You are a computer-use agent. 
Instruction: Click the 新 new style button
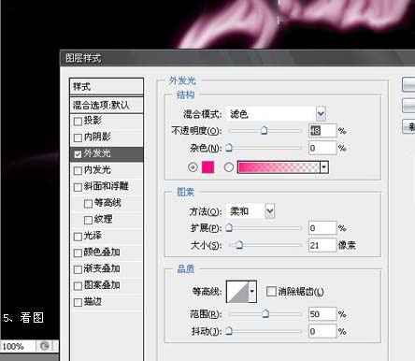pyautogui.click(x=408, y=126)
